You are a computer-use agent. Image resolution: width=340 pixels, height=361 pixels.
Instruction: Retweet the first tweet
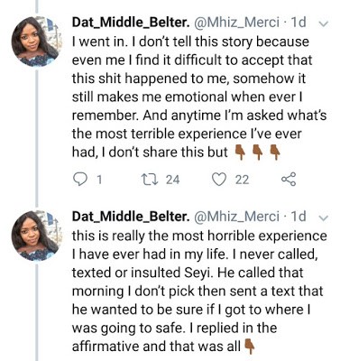[x=149, y=180]
